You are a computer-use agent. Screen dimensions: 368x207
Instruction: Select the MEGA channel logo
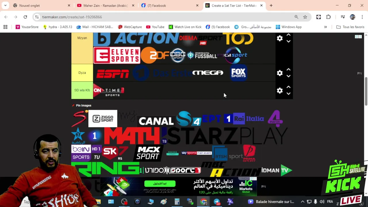tap(208, 73)
